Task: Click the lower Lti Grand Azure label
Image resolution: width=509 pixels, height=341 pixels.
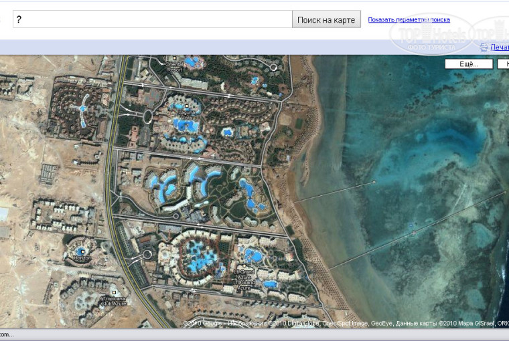Action: [x=243, y=286]
